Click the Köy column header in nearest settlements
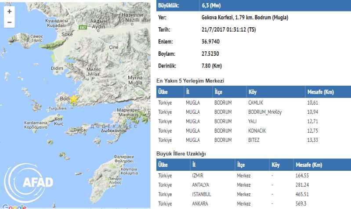 pos(252,91)
